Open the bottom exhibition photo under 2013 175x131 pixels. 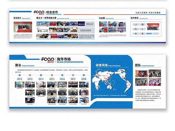coord(30,100)
